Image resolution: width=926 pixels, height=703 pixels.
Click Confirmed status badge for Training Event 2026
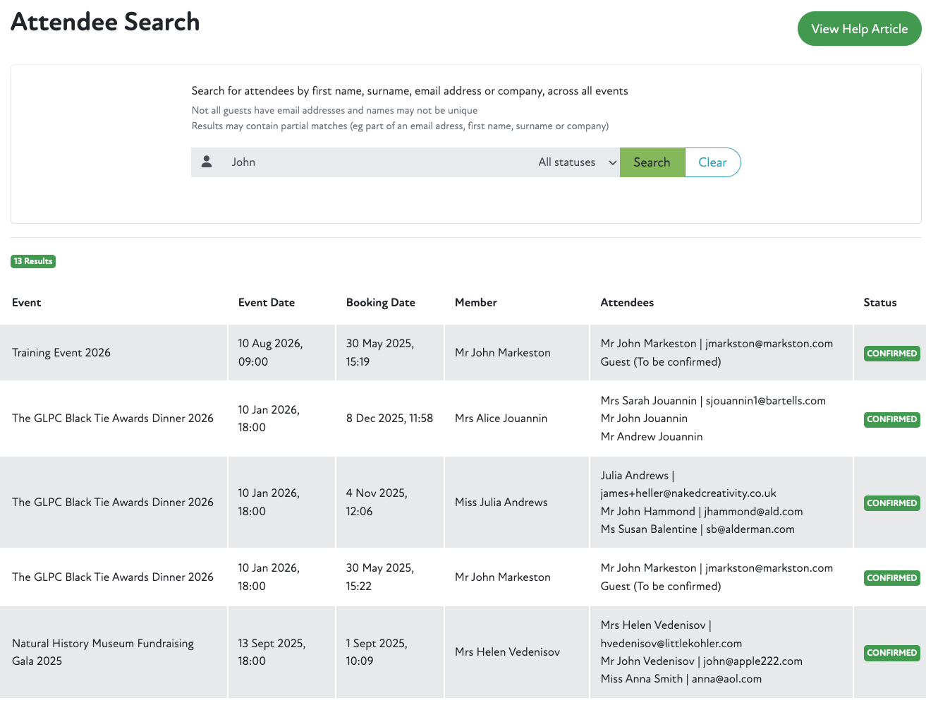coord(891,354)
